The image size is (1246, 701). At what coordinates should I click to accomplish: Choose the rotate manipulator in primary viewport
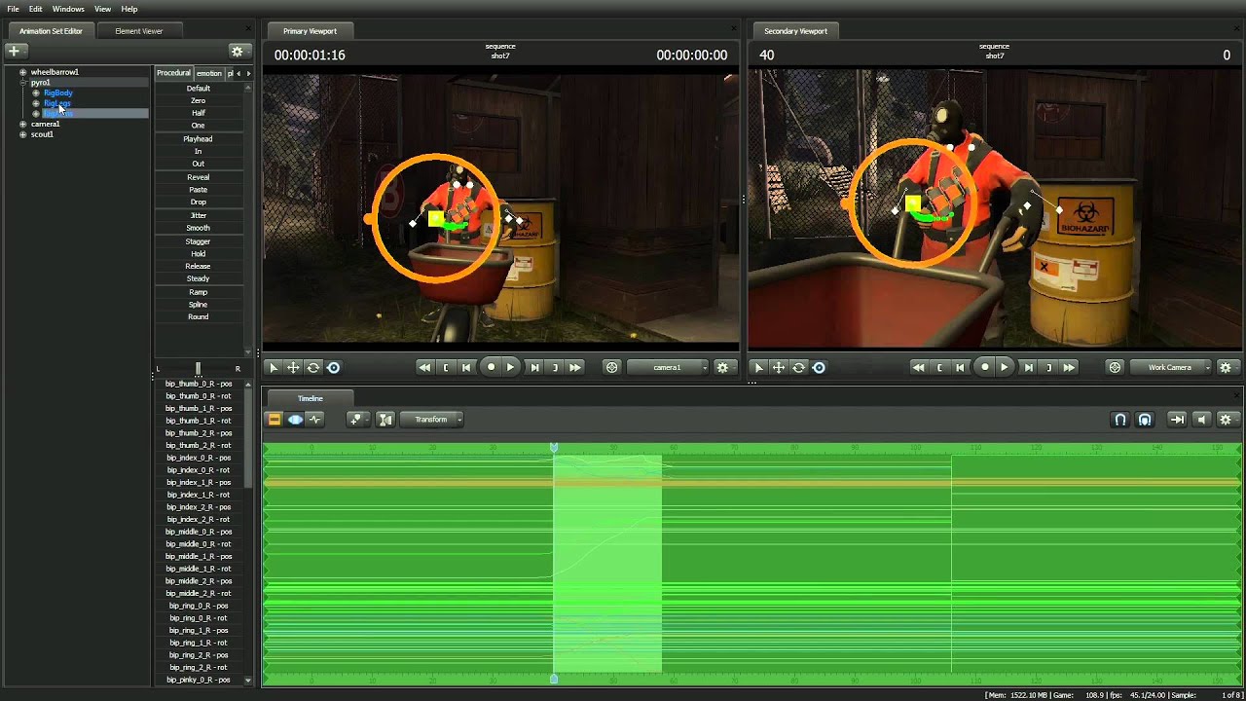(312, 367)
